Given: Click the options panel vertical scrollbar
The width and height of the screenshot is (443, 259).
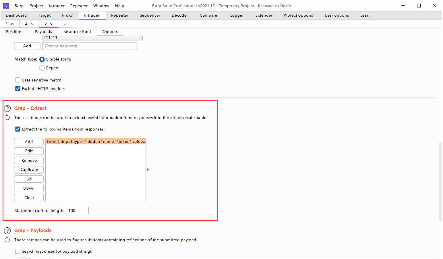Looking at the screenshot, I should click(x=441, y=182).
